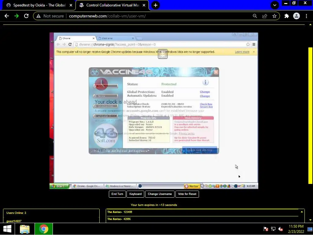Click the Secure Buy link
This screenshot has width=313, height=235.
point(206,107)
